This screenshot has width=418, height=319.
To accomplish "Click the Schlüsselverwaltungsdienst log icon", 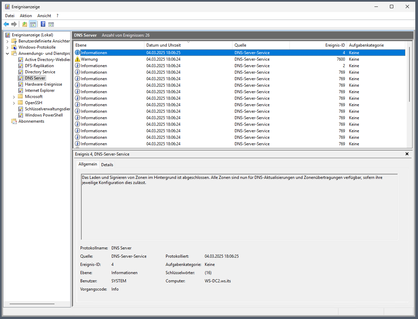I will (x=21, y=109).
